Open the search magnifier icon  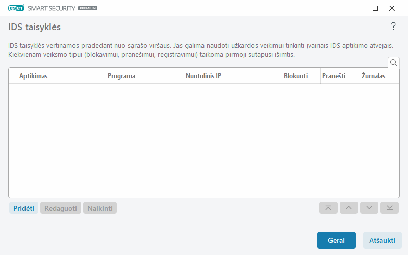pyautogui.click(x=393, y=63)
